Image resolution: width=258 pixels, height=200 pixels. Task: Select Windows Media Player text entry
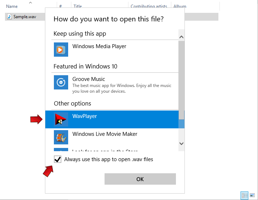(99, 46)
